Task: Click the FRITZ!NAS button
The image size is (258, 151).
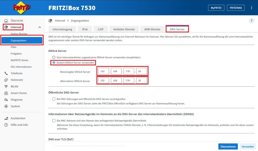Action: coord(236,8)
